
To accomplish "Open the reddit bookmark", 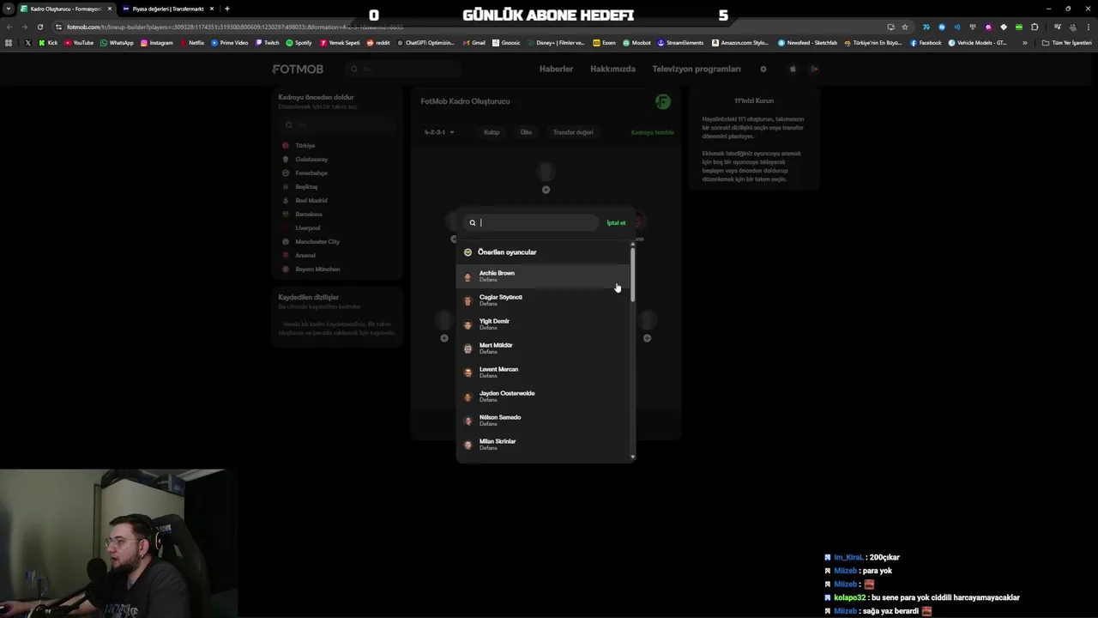I will (x=378, y=42).
